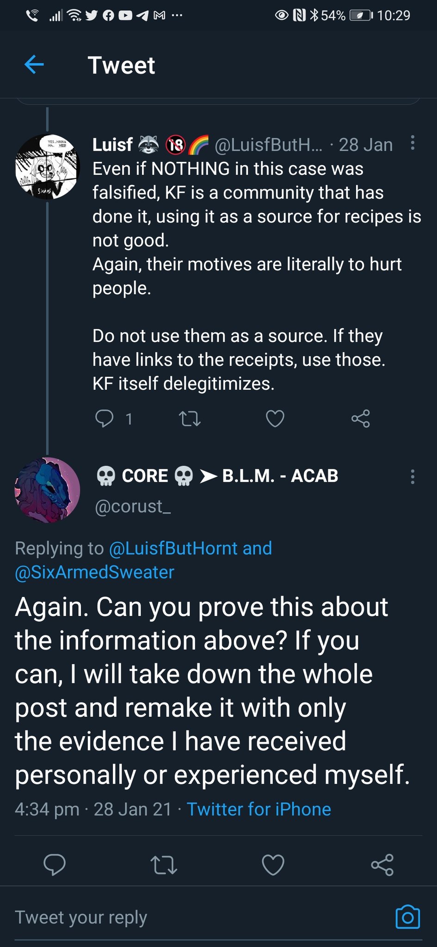
Task: Retweet the main tweet by corust_
Action: click(x=164, y=865)
